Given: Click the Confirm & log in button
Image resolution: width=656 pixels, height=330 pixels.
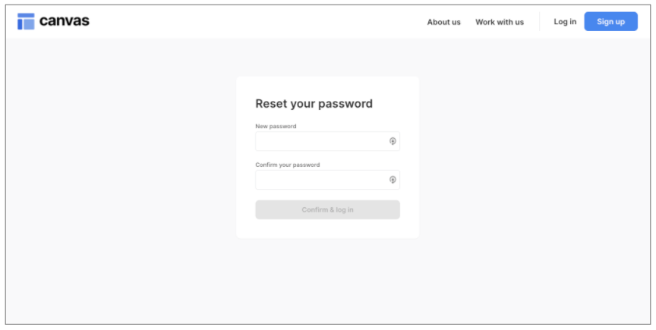Looking at the screenshot, I should tap(327, 210).
